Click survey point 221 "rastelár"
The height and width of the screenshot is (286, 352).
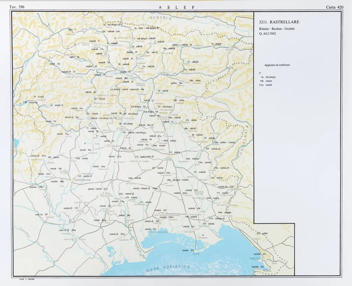point(260,254)
